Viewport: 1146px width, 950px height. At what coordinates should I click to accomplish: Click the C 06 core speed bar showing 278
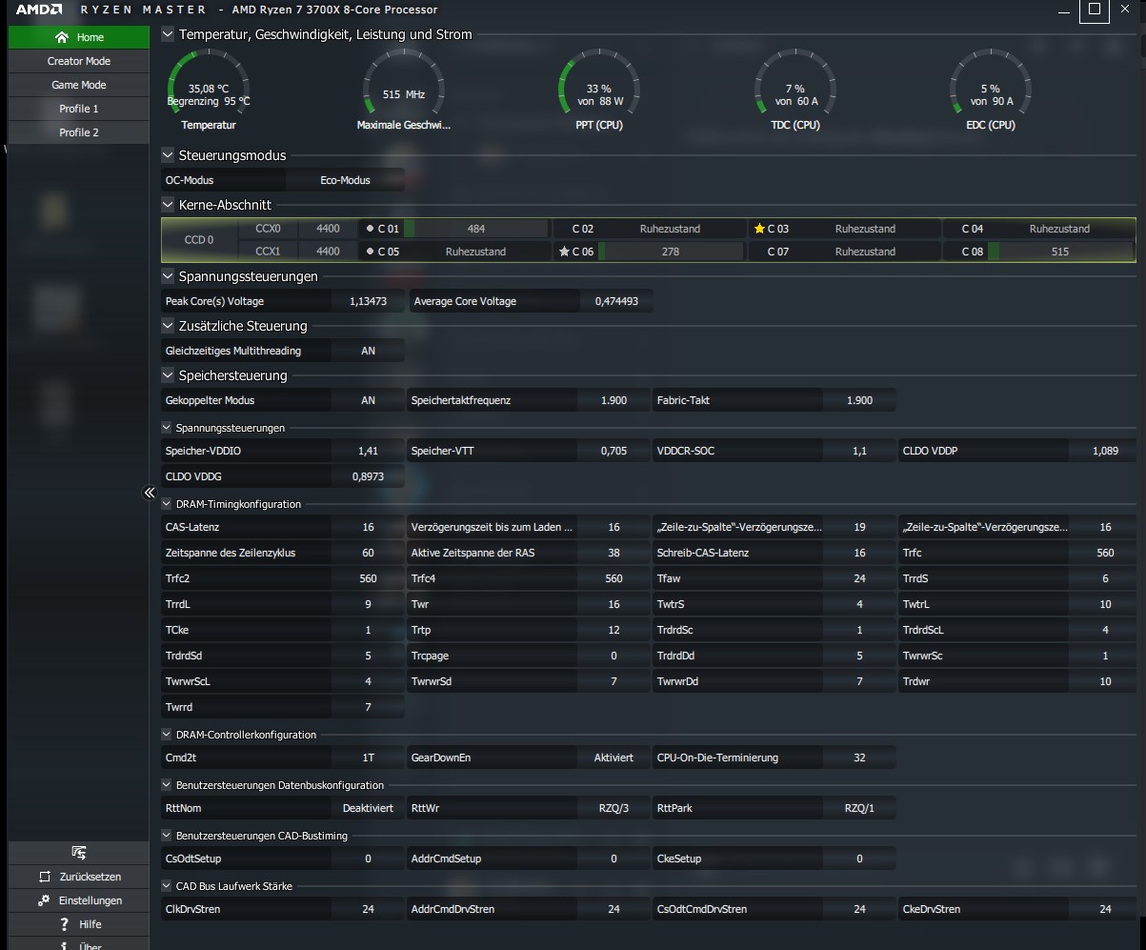point(670,252)
